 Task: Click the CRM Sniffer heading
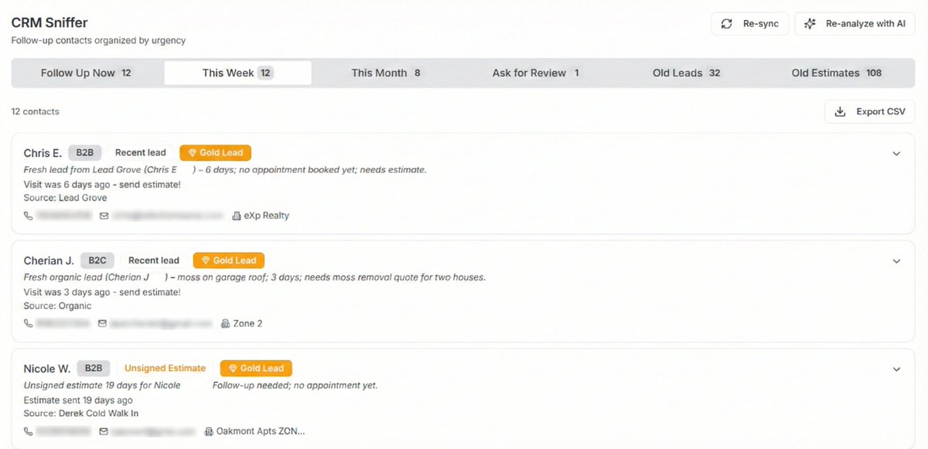click(x=49, y=23)
